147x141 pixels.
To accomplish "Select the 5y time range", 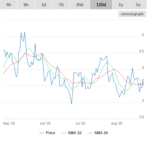I will click(x=138, y=5).
